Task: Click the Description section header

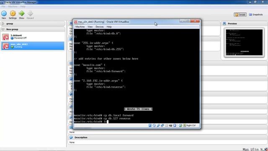Action: pos(167,138)
